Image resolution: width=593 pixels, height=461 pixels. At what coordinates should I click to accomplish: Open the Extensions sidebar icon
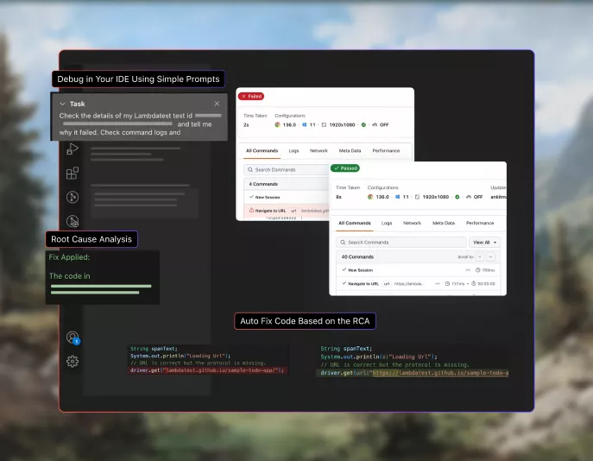73,173
